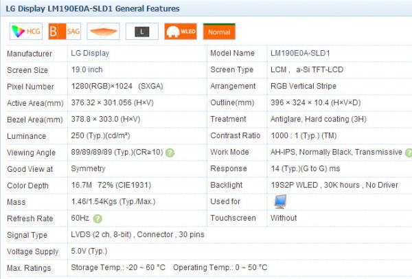Click the AH-IPS Normally Black work mode
This screenshot has width=412, height=279.
coord(336,152)
